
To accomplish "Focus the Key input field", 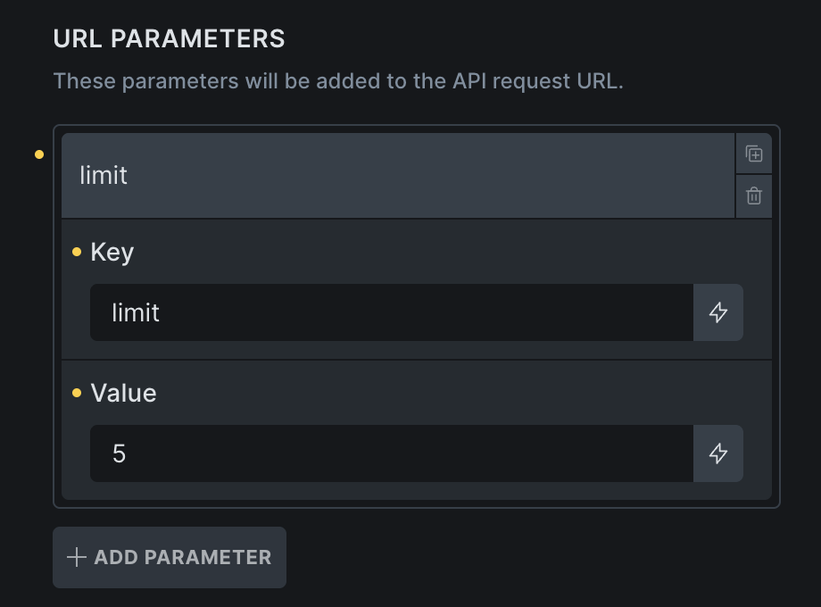I will (391, 312).
